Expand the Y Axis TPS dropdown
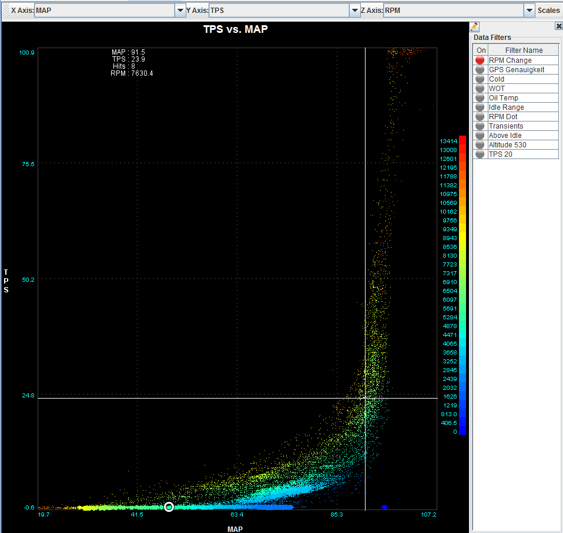Screen dimensions: 563x533 tap(354, 11)
